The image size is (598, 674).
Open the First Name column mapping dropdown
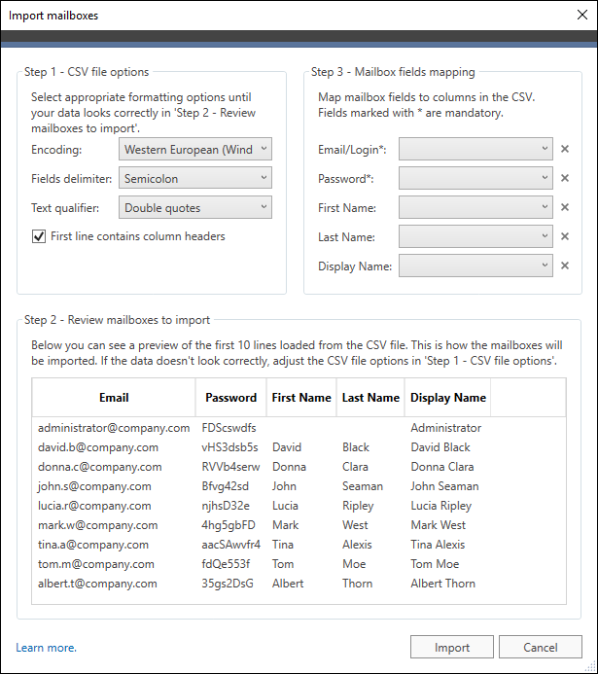coord(475,207)
